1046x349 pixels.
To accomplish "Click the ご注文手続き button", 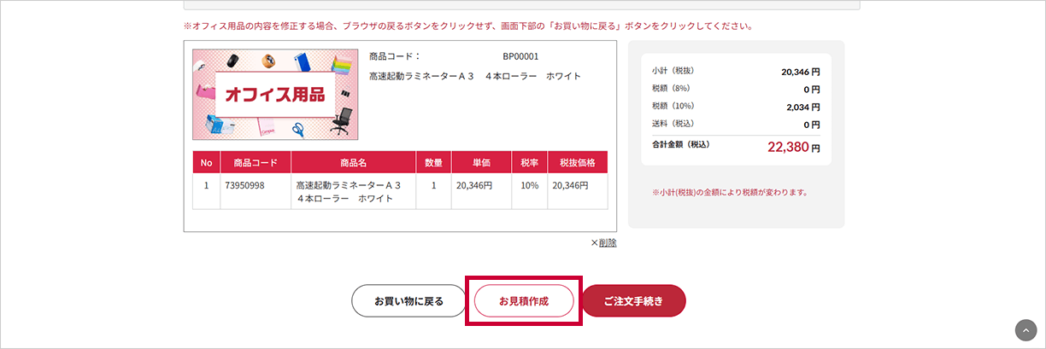I will [x=633, y=301].
